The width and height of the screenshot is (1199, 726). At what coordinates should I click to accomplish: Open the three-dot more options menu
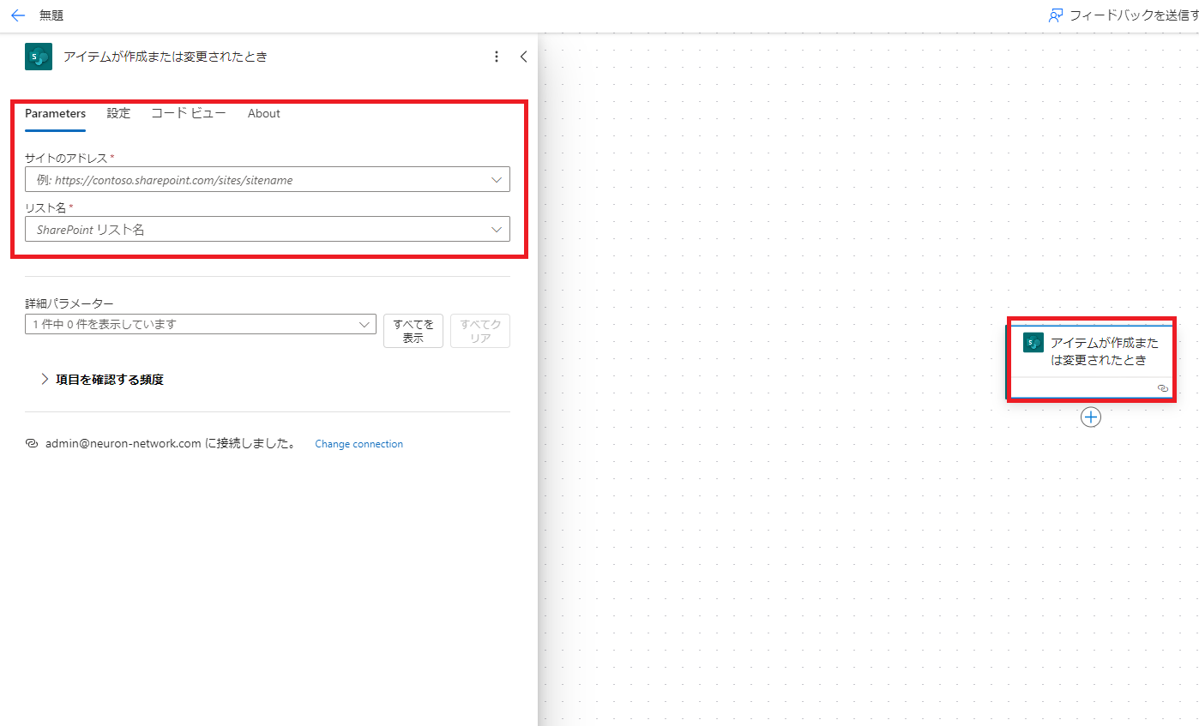[x=496, y=57]
